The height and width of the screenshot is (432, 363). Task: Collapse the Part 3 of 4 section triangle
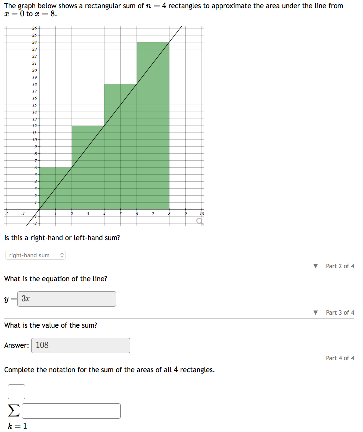pyautogui.click(x=315, y=312)
